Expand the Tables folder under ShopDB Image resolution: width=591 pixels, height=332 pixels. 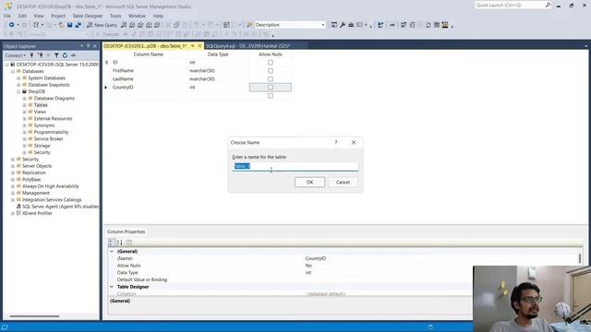pyautogui.click(x=25, y=105)
